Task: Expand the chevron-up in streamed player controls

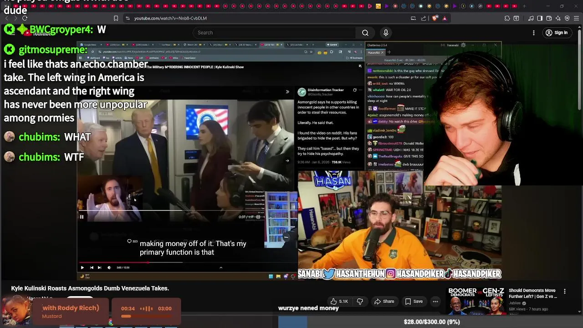Action: [x=221, y=267]
